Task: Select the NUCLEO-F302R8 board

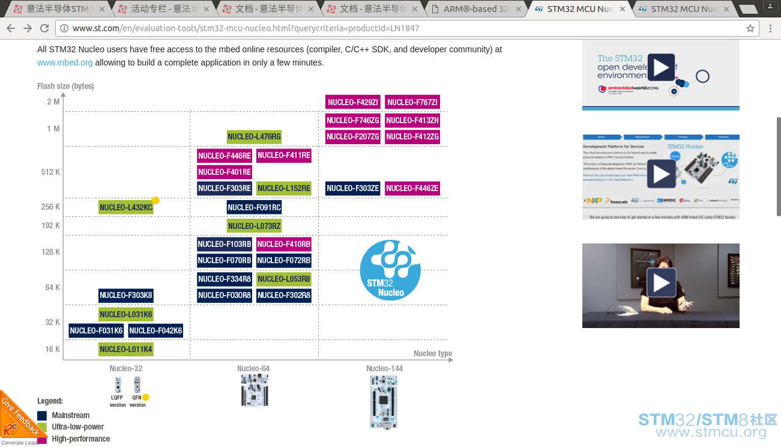Action: [284, 295]
